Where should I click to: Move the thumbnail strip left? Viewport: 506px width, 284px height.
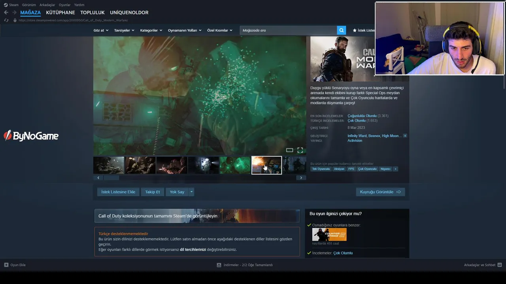98,178
